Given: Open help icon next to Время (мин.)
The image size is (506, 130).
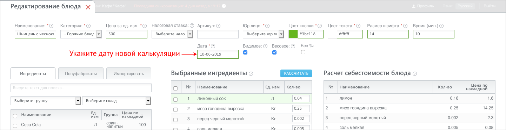Looking at the screenshot, I should [x=441, y=26].
